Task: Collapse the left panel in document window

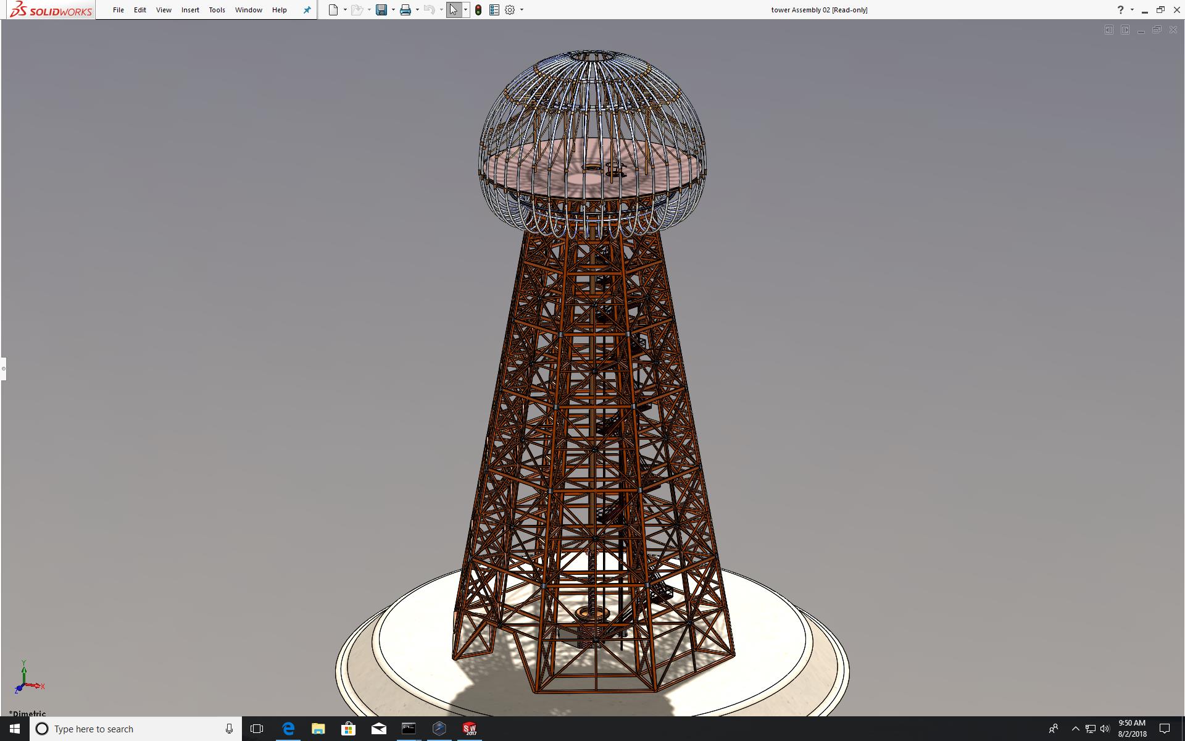Action: (1108, 30)
